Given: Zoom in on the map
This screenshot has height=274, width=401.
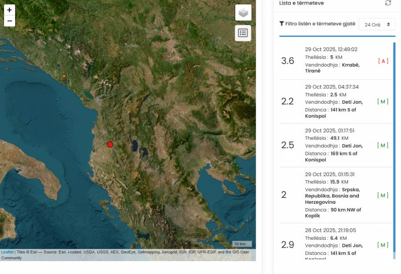Looking at the screenshot, I should [9, 10].
